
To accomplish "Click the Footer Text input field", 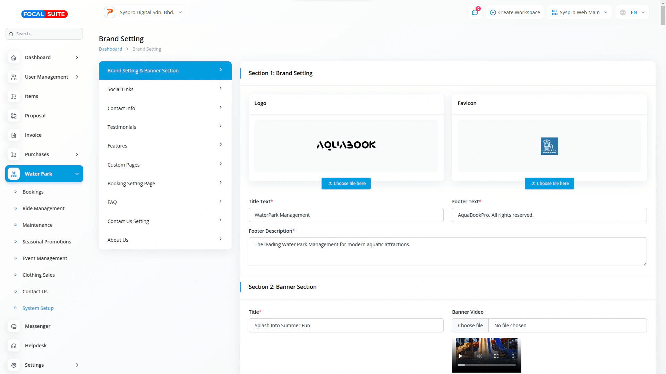I will (x=549, y=215).
